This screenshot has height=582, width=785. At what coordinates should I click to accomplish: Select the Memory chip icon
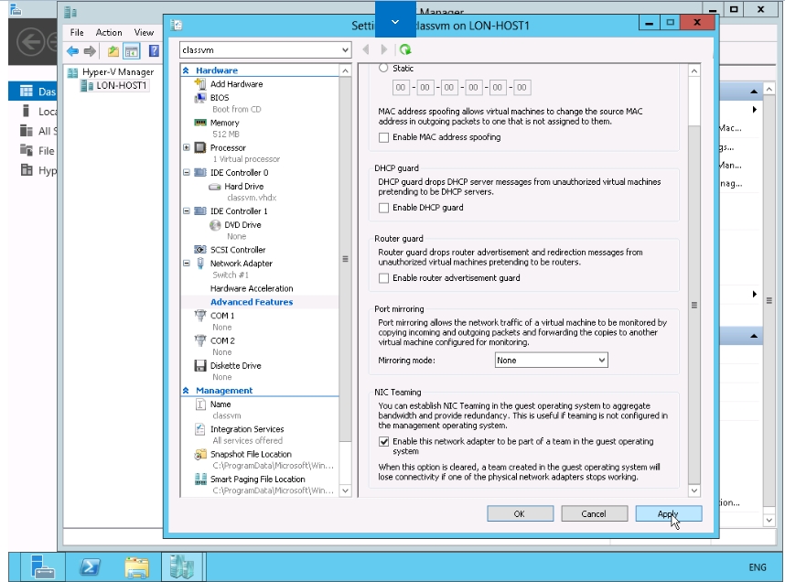click(200, 123)
